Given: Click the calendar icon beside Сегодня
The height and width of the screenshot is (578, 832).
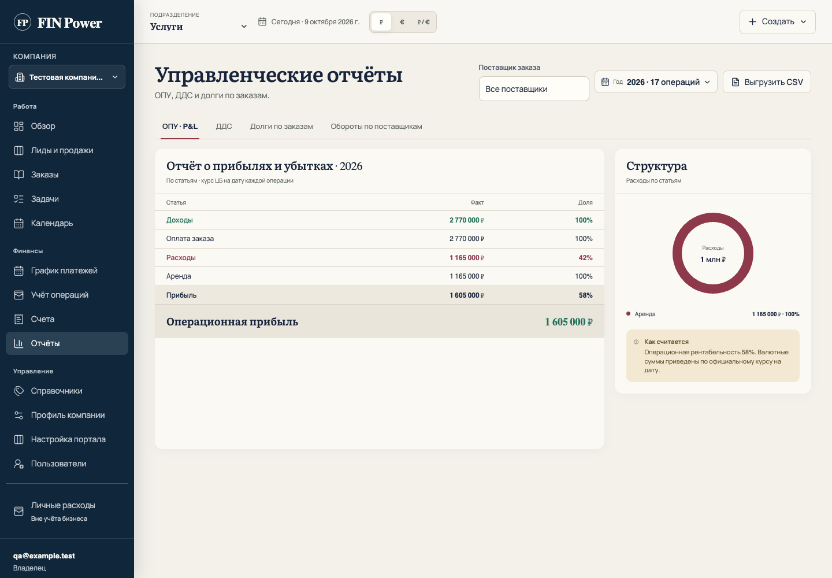Looking at the screenshot, I should tap(262, 21).
